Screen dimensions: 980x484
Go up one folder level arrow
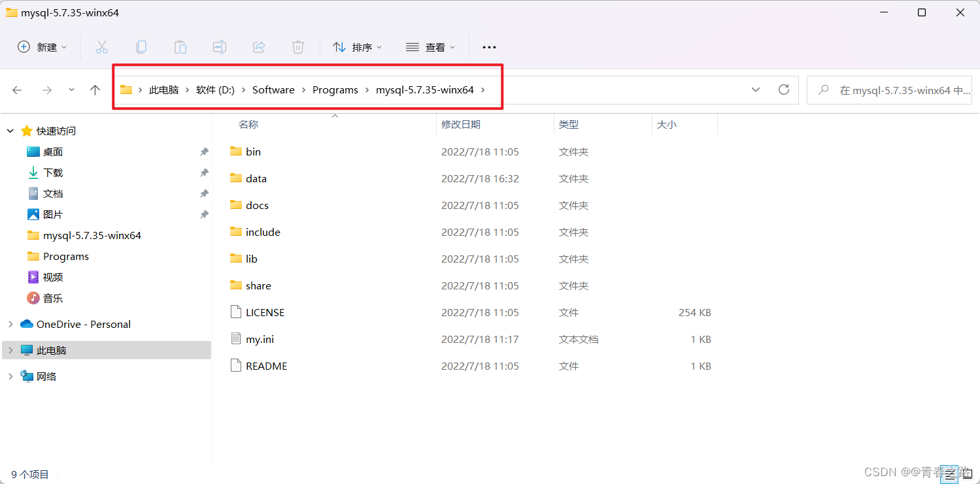(95, 90)
